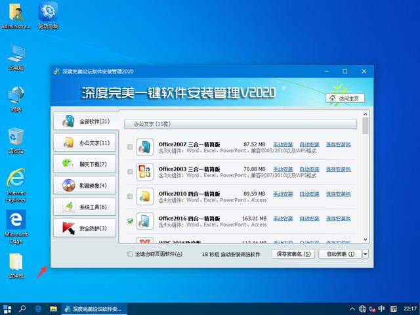Image resolution: width=420 pixels, height=315 pixels.
Task: Open 此电脑 desktop icon
Action: (x=16, y=58)
